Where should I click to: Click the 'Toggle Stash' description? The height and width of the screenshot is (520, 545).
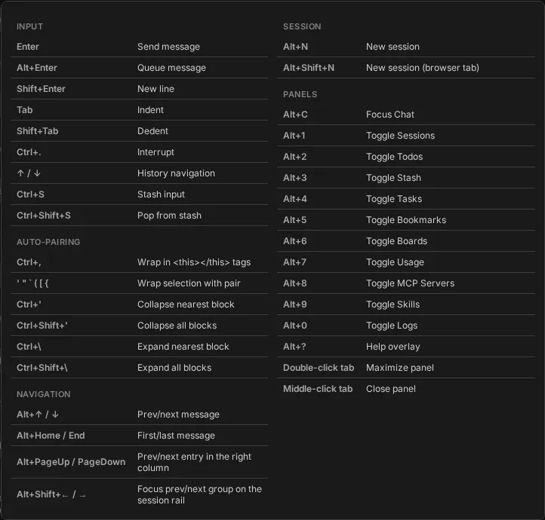coord(393,178)
